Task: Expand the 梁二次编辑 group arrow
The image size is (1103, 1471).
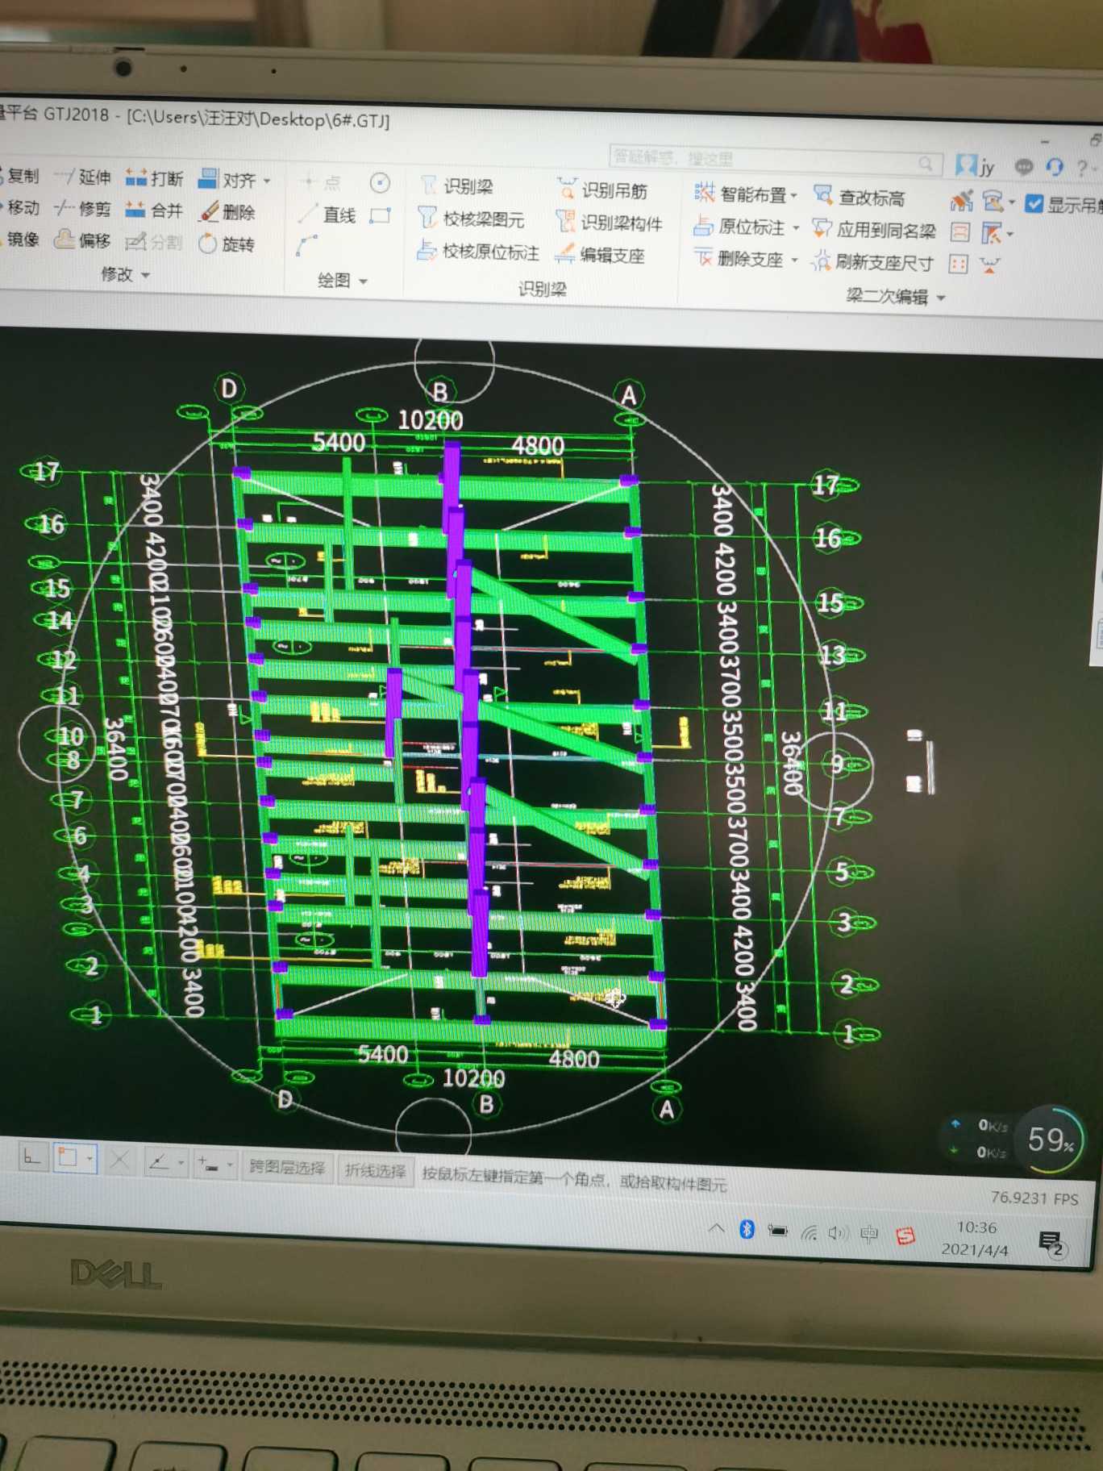Action: pyautogui.click(x=941, y=298)
